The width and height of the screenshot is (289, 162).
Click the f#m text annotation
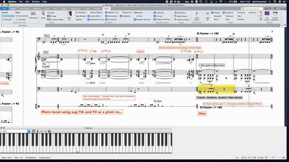(x=202, y=114)
